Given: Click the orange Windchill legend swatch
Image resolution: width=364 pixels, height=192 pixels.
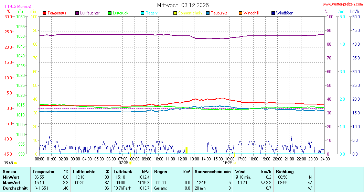Looking at the screenshot, I should tap(240, 13).
